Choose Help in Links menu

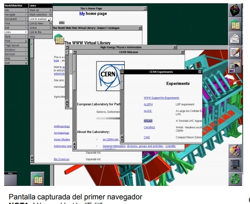pyautogui.click(x=40, y=36)
